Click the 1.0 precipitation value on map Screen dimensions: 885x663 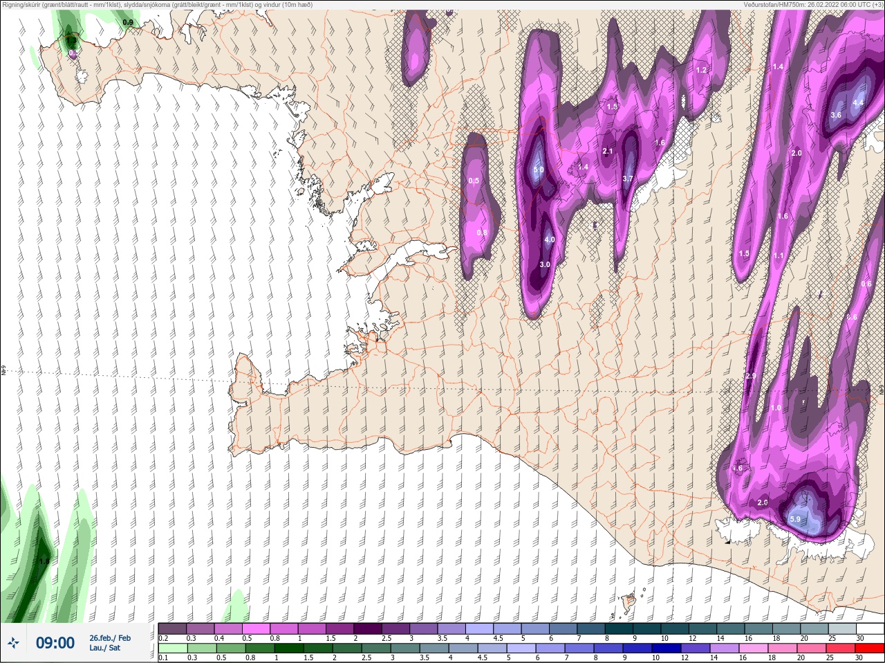[776, 408]
